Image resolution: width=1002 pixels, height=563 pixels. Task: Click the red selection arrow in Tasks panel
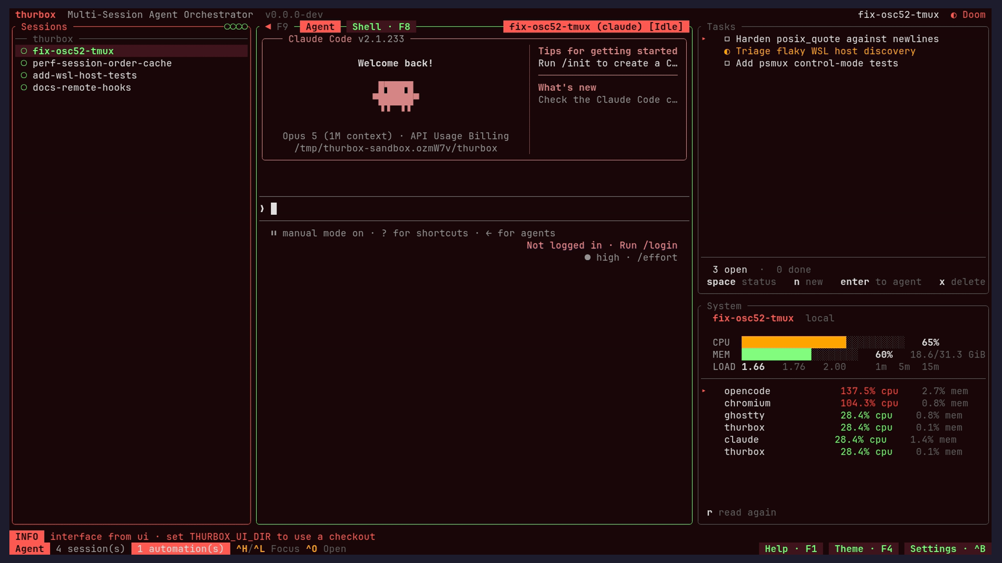[704, 39]
